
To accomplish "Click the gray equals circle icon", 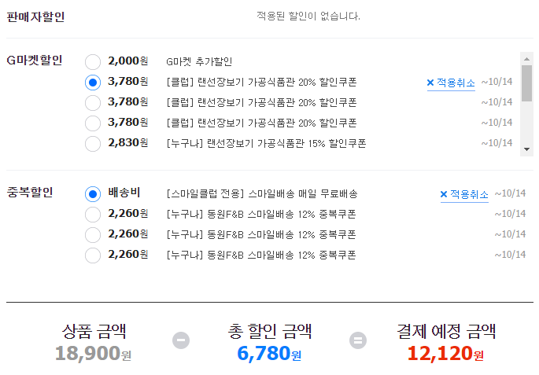I will tap(358, 340).
